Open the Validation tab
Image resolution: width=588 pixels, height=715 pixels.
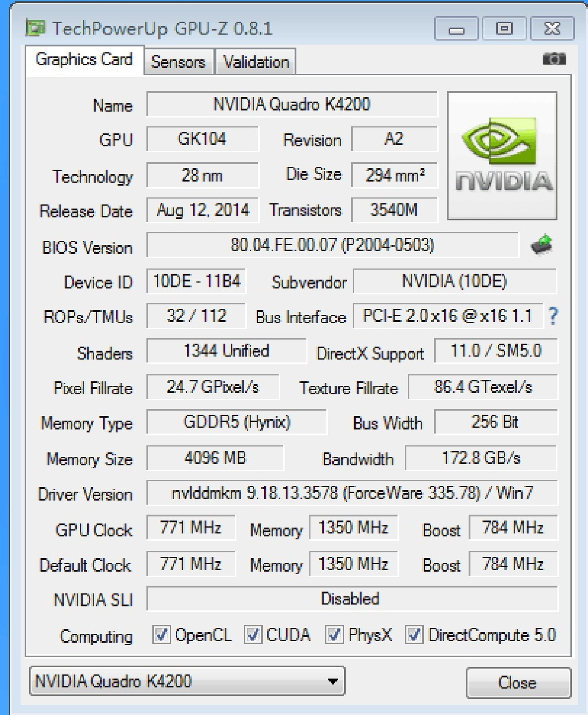(255, 62)
